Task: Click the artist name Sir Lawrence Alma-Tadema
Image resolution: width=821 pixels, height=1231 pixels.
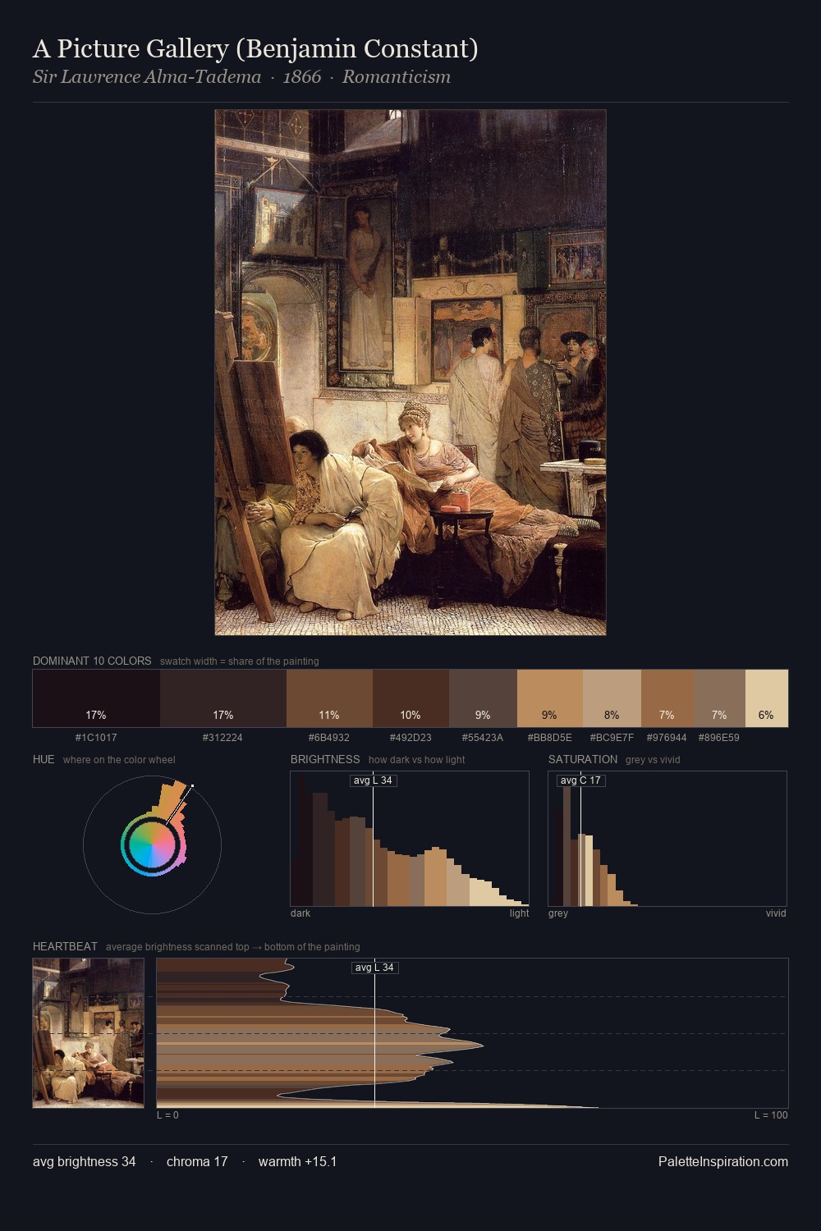Action: click(x=147, y=77)
